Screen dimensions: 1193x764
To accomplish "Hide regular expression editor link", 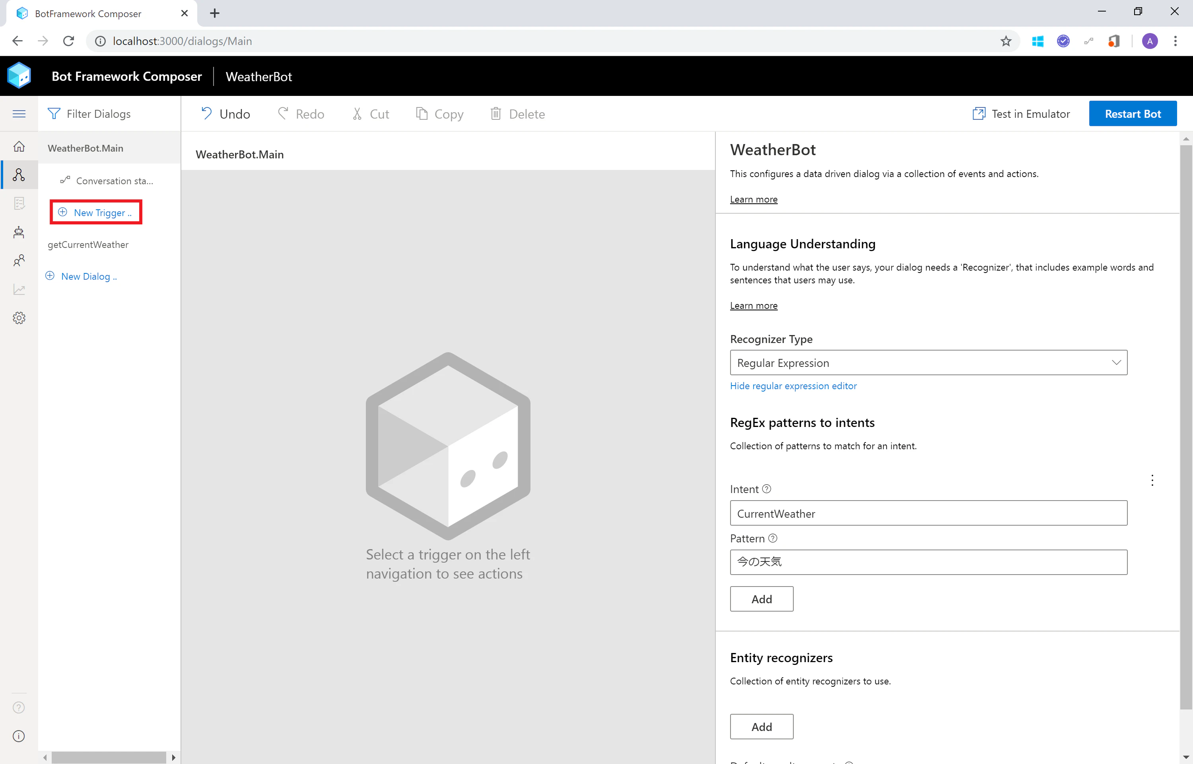I will (793, 386).
